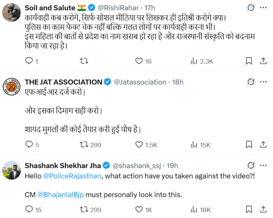Like THE JAT ASSOCIATION tweet
This screenshot has height=218, width=273.
coord(139,144)
